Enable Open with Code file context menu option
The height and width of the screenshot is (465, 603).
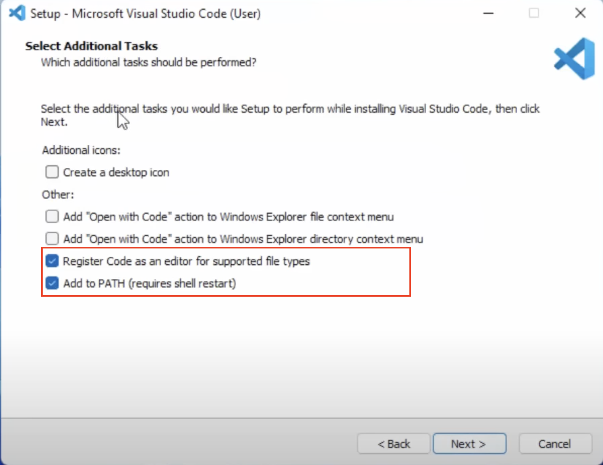click(52, 216)
